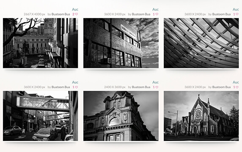The width and height of the screenshot is (242, 152).
Task: Click the Auc title above curved roof photo
Action: click(236, 10)
